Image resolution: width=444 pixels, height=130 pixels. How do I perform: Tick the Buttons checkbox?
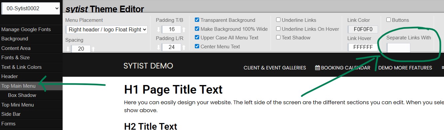click(x=389, y=20)
